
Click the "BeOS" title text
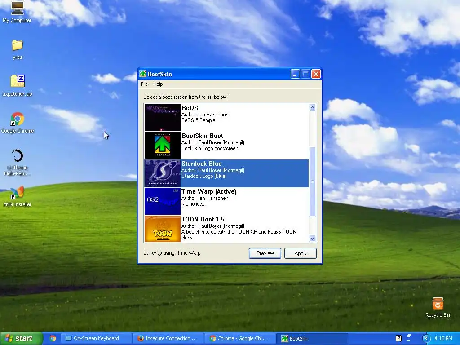point(190,108)
